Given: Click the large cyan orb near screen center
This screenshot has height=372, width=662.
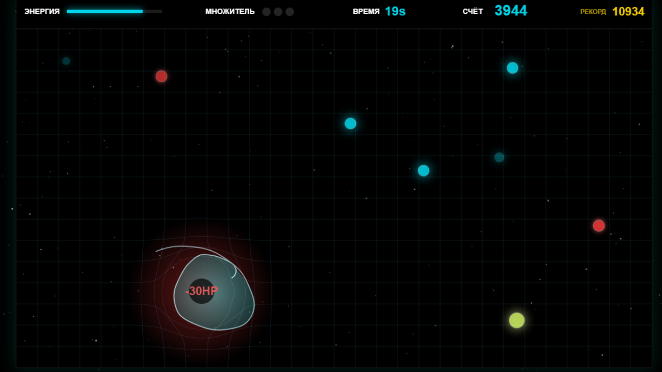Looking at the screenshot, I should coord(351,123).
